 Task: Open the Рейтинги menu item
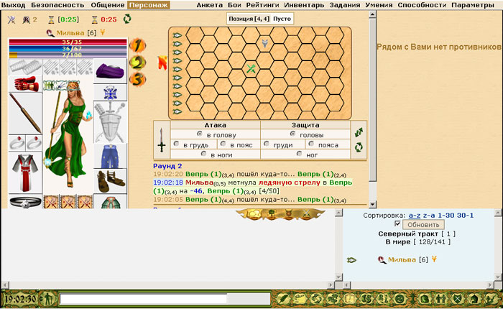click(263, 5)
